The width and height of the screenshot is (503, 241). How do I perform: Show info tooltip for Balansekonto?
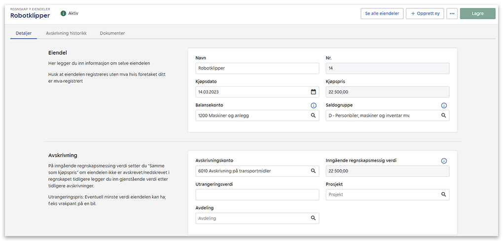(x=313, y=105)
